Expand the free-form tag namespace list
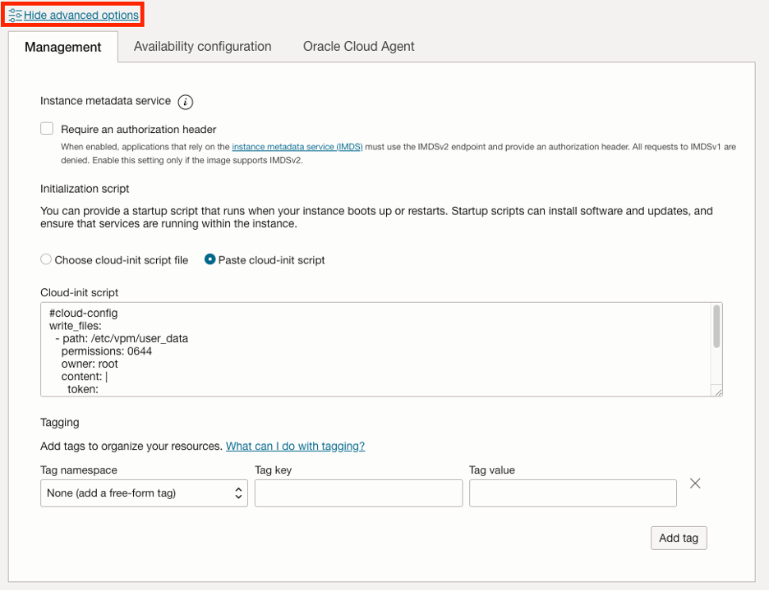The width and height of the screenshot is (769, 591). click(x=144, y=492)
